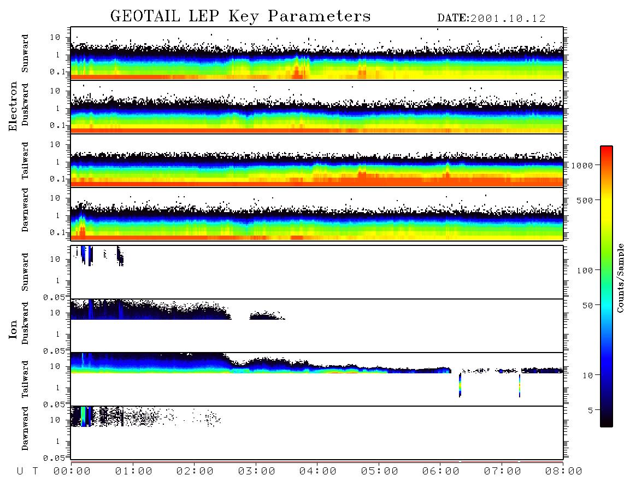This screenshot has width=624, height=481.
Task: Click the Electron Tailward spectrogram panel
Action: coord(317,161)
